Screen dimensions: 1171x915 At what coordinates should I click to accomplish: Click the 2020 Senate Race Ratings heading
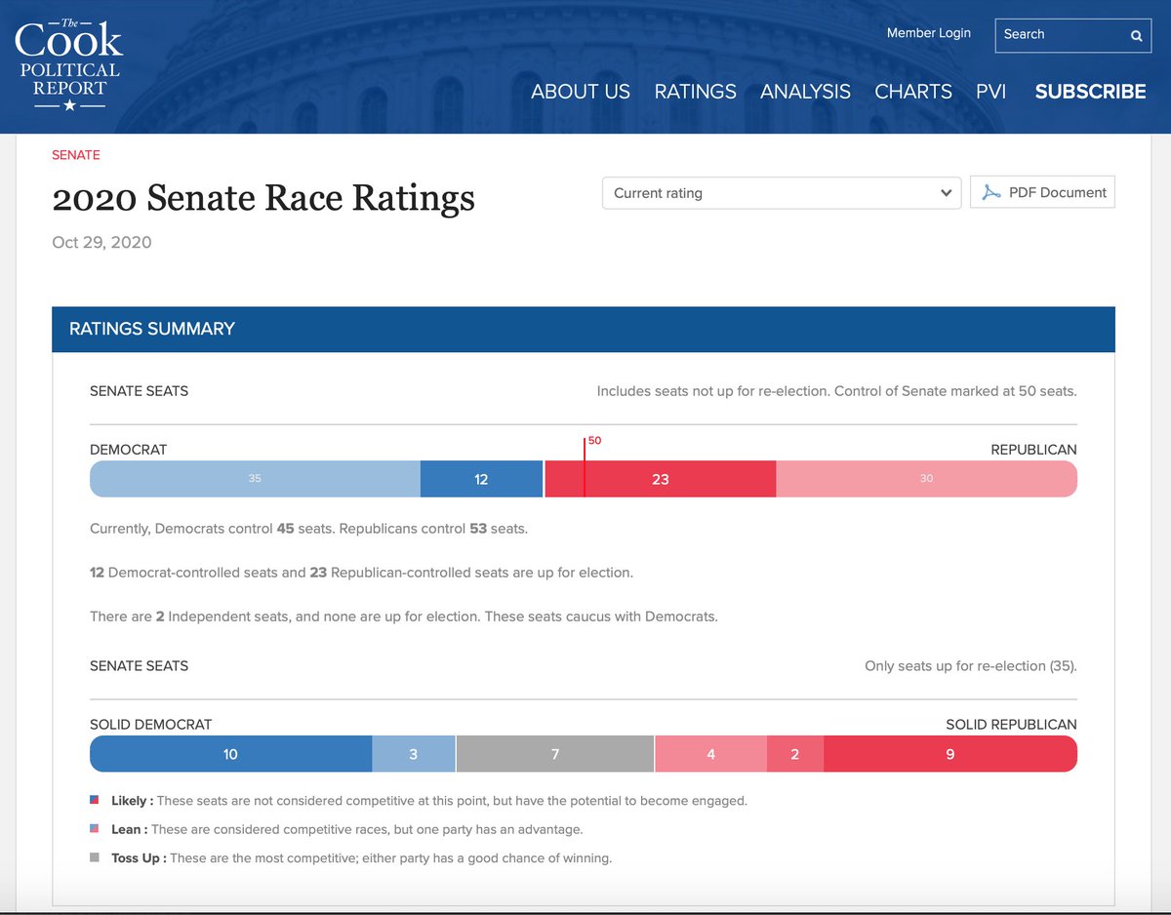pos(263,198)
